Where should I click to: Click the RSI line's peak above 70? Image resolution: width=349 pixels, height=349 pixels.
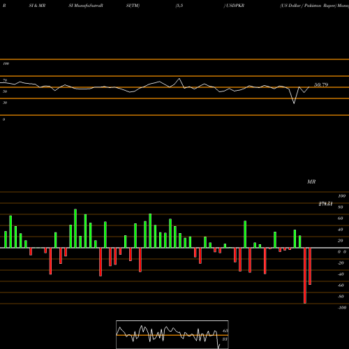(x=179, y=79)
